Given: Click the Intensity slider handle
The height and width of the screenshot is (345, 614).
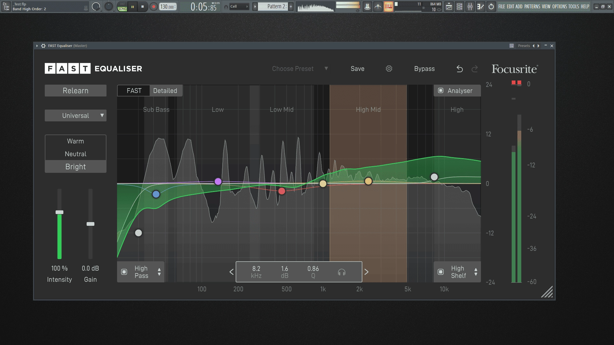Looking at the screenshot, I should click(x=59, y=212).
